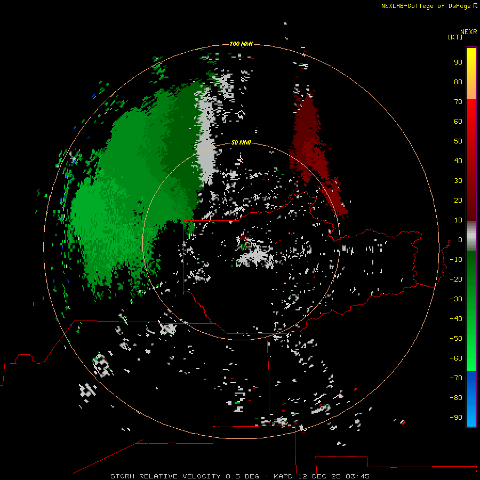480x480 pixels.
Task: Click the 90 knot scale label
Action: point(458,62)
